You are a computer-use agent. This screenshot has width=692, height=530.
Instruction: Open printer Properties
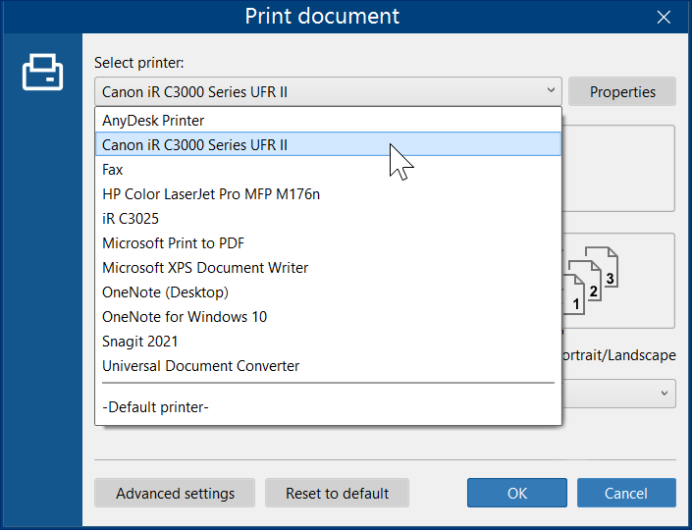622,91
